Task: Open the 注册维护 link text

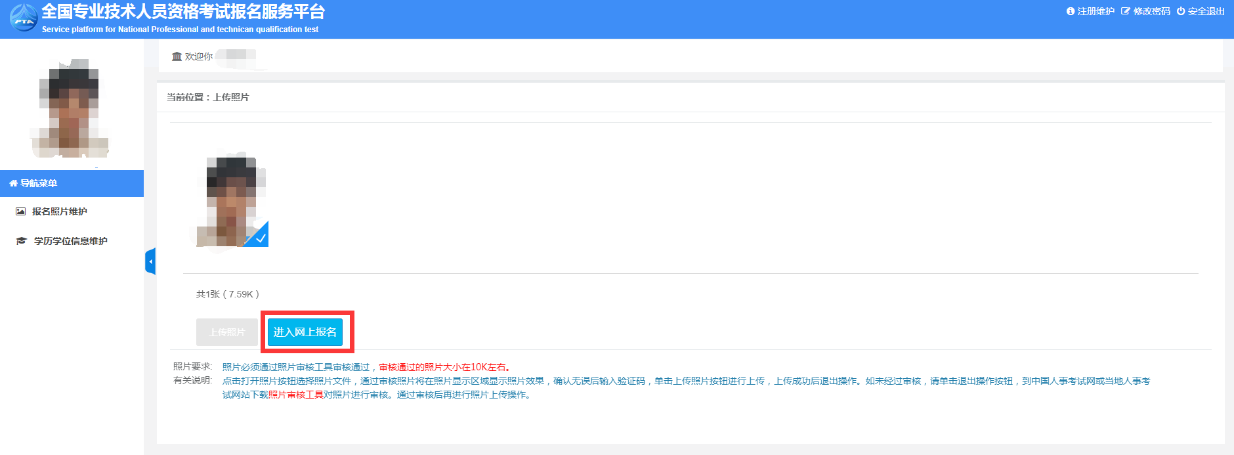Action: coord(1096,11)
